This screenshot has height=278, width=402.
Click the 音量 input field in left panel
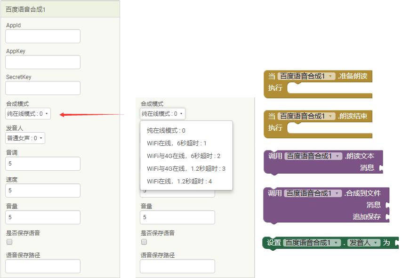coord(43,217)
